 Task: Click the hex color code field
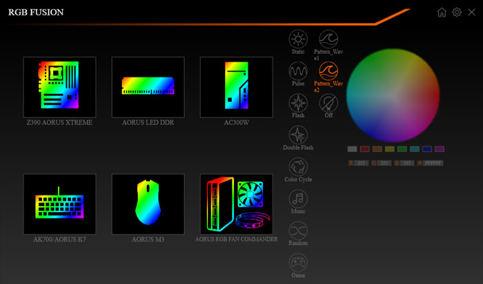433,163
